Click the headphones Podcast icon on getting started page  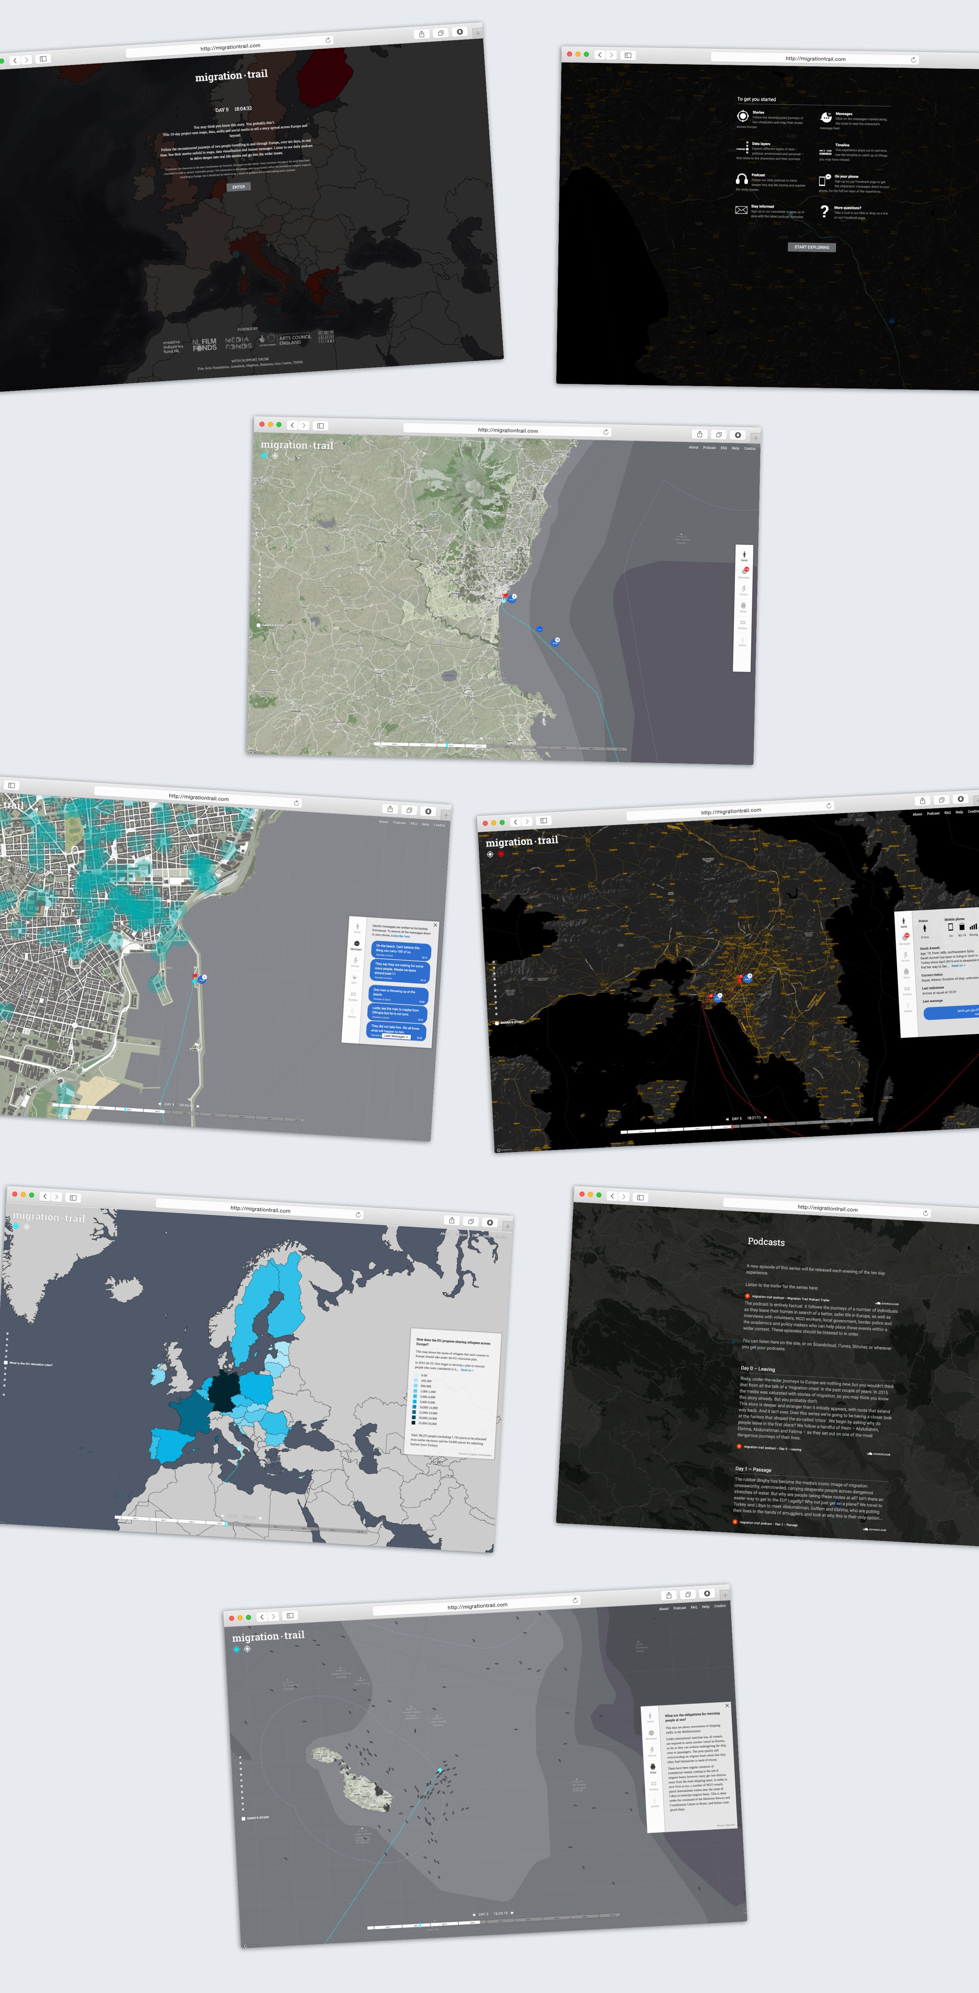pyautogui.click(x=742, y=179)
